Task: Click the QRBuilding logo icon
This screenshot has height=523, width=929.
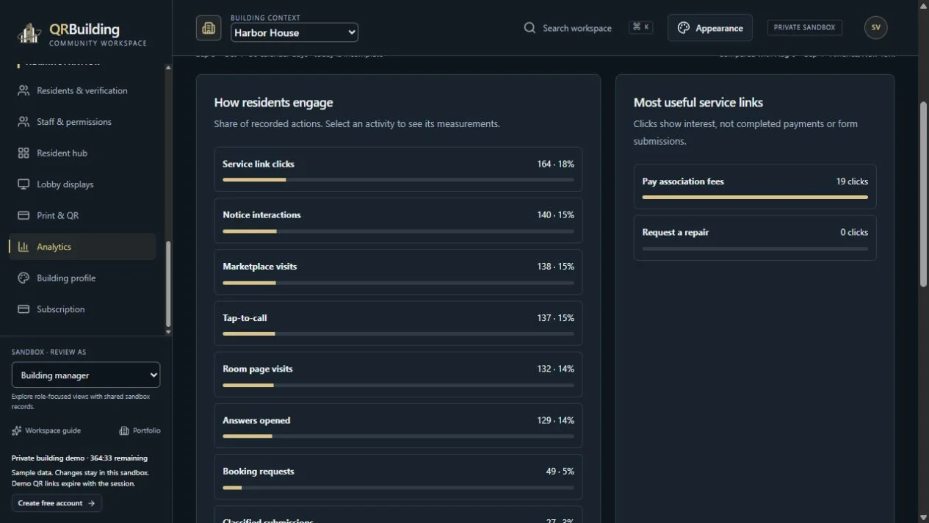Action: [29, 33]
